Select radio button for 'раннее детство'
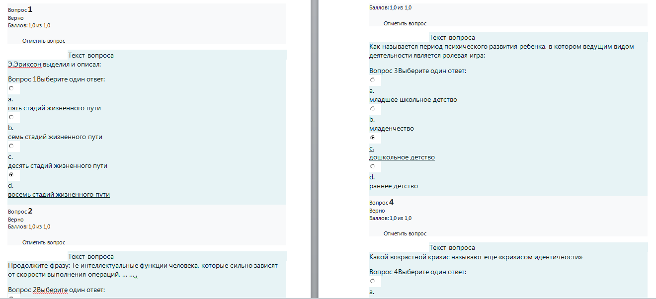656x299 pixels. pyautogui.click(x=372, y=166)
